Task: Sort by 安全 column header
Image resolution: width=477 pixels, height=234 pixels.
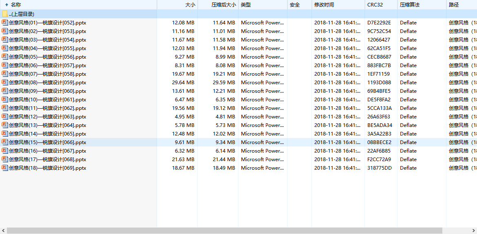Action: click(x=300, y=4)
